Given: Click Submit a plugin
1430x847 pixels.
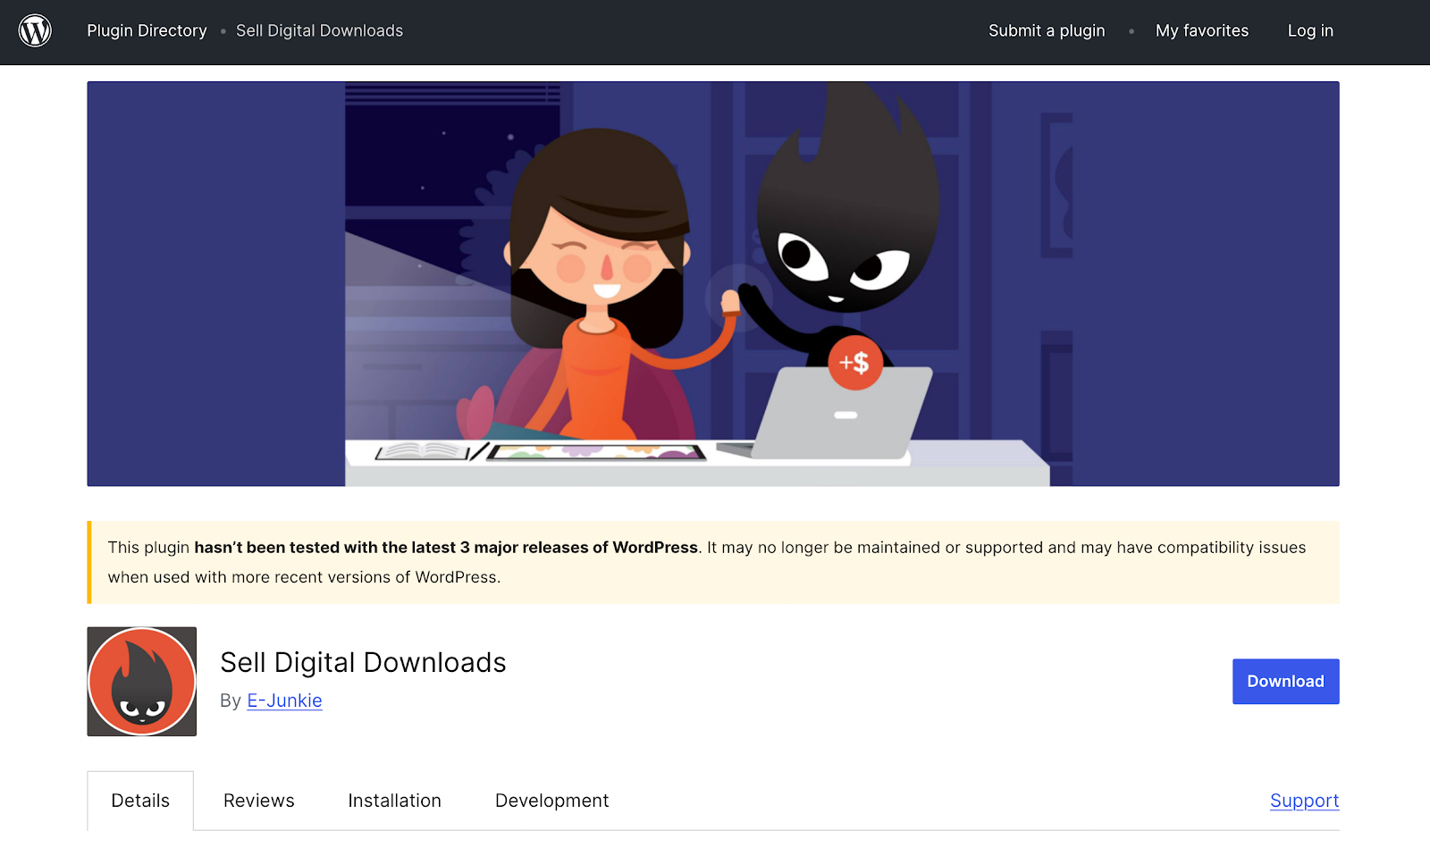Looking at the screenshot, I should pyautogui.click(x=1046, y=29).
